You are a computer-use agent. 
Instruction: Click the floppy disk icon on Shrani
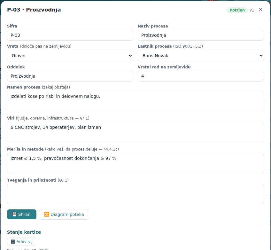[x=14, y=214]
